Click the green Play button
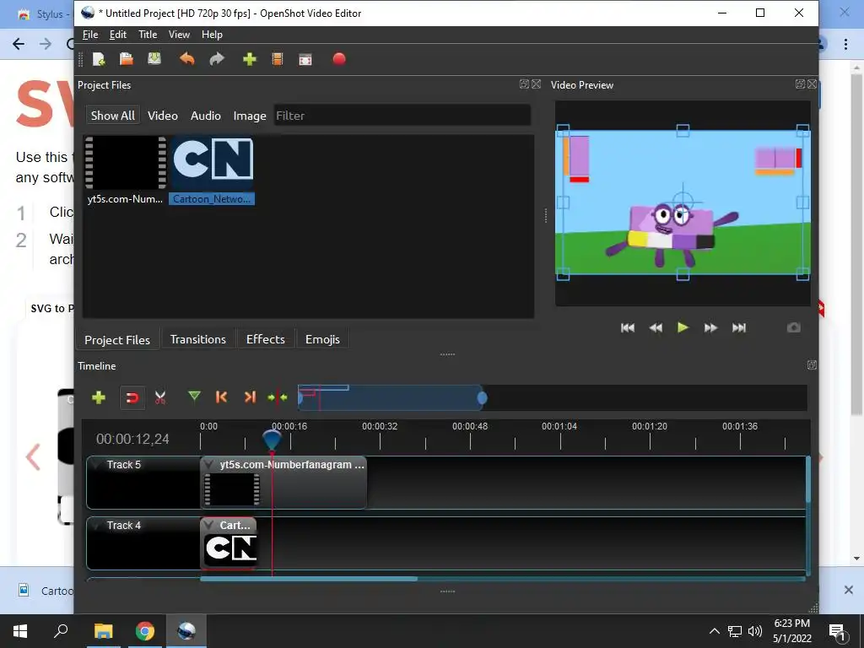This screenshot has height=648, width=864. pyautogui.click(x=683, y=327)
